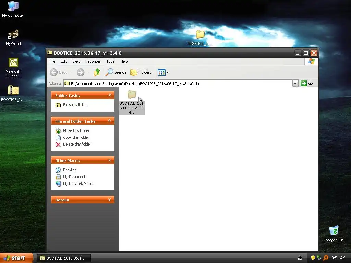Screen dimensions: 351x263
Task: Select My Computer desktop icon
Action: (13, 9)
